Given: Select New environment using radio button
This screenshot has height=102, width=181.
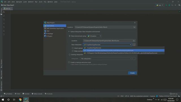Looking at the screenshot, I should [x=70, y=36].
